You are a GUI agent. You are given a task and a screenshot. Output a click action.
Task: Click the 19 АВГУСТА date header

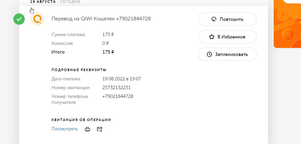(43, 2)
